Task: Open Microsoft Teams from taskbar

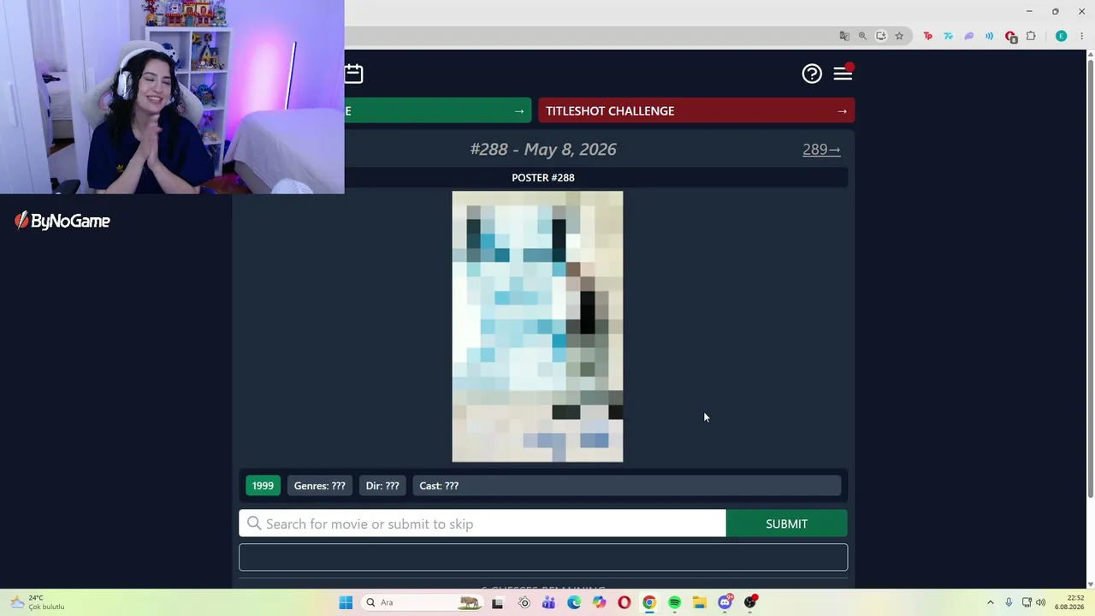Action: pos(548,602)
